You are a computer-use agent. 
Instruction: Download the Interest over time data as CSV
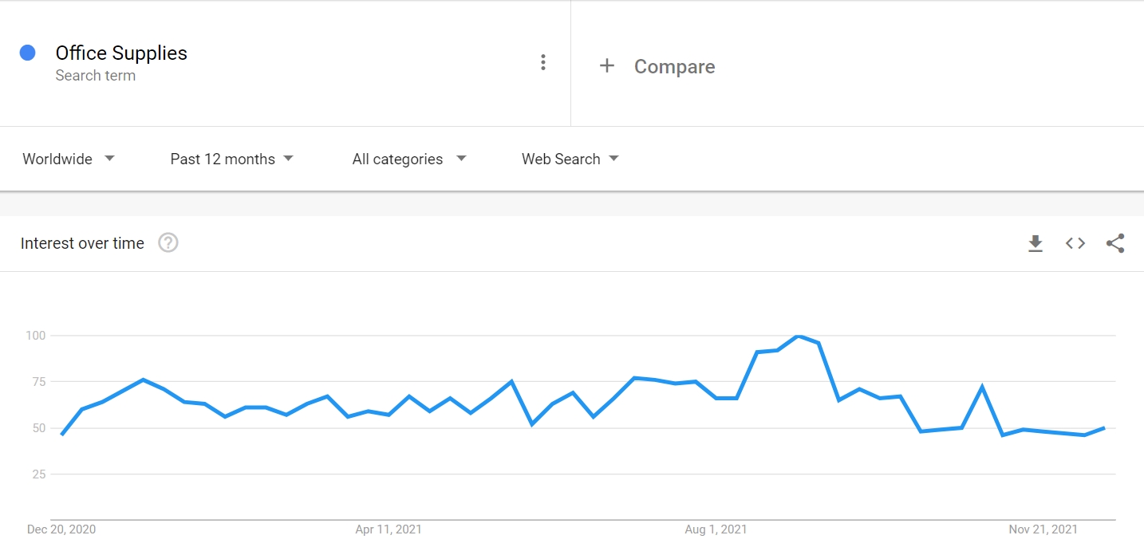click(x=1036, y=243)
